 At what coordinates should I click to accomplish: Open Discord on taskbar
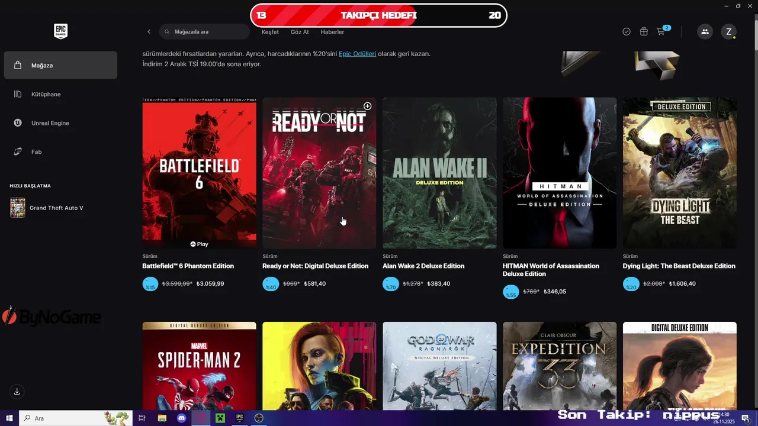(x=181, y=418)
